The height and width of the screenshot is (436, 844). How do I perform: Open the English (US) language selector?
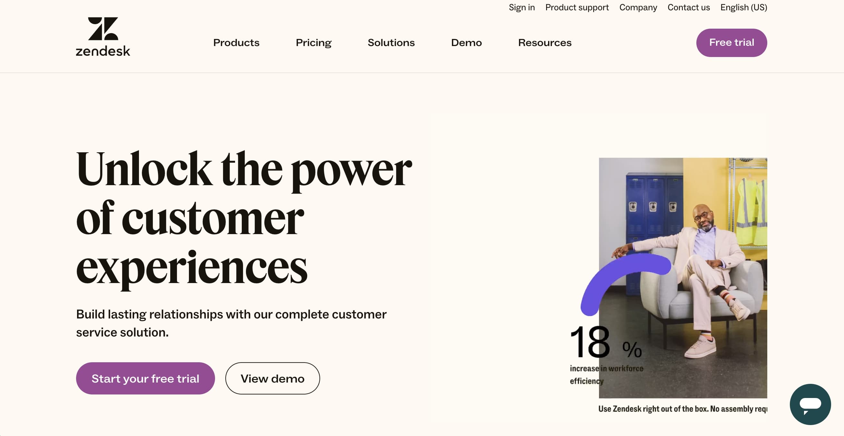coord(743,7)
